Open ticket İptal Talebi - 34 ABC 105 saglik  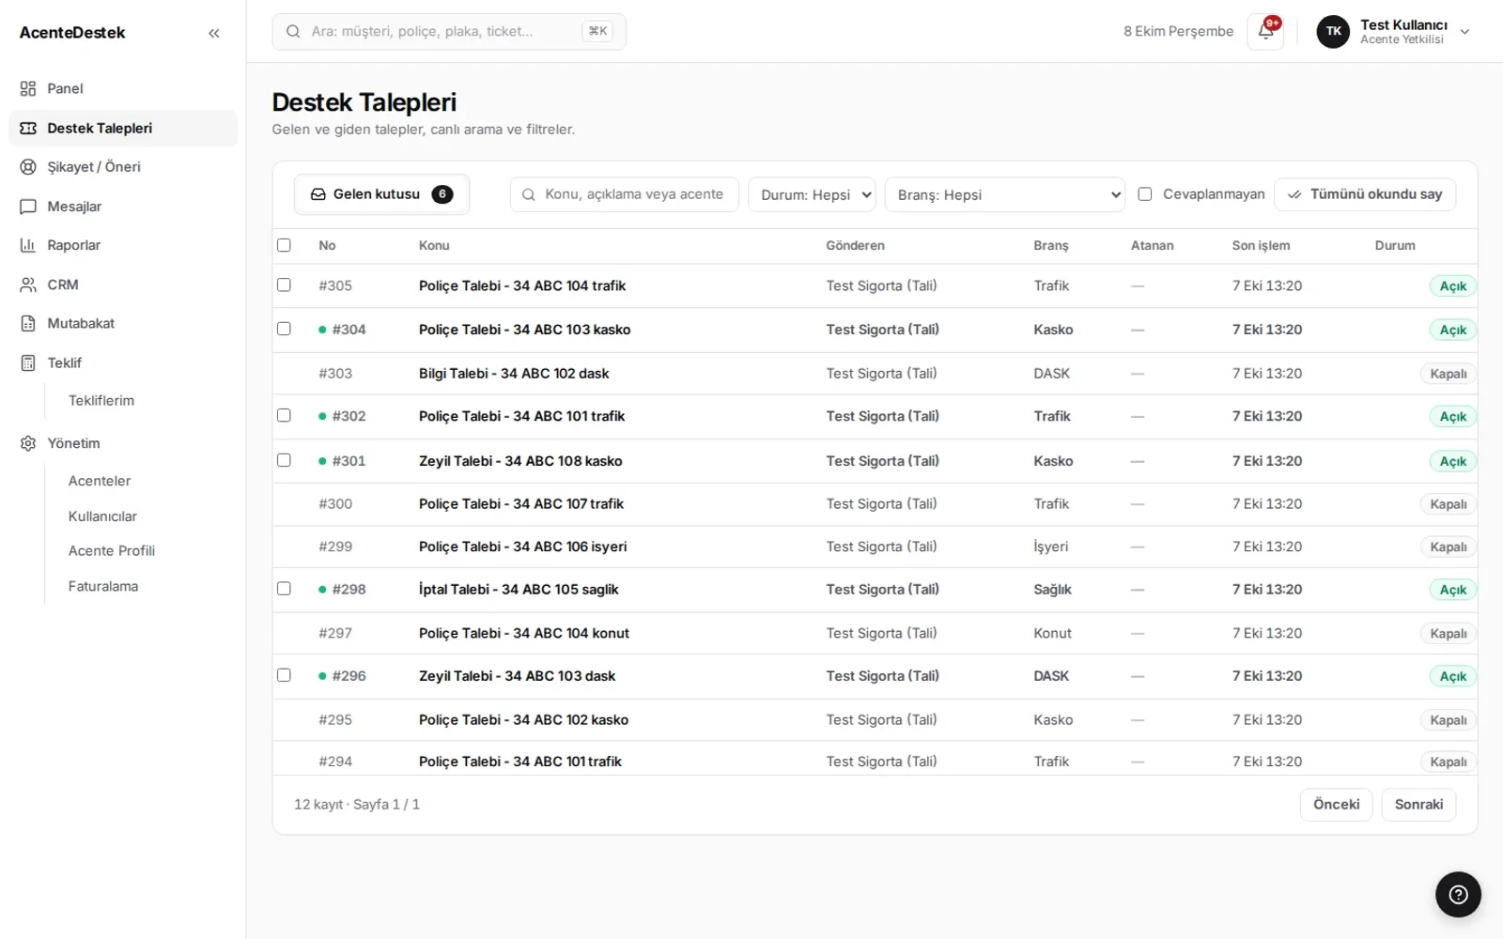pos(519,590)
